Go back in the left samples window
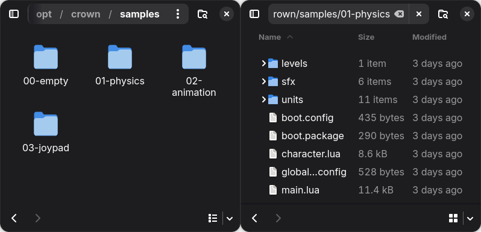481x232 pixels. point(14,218)
